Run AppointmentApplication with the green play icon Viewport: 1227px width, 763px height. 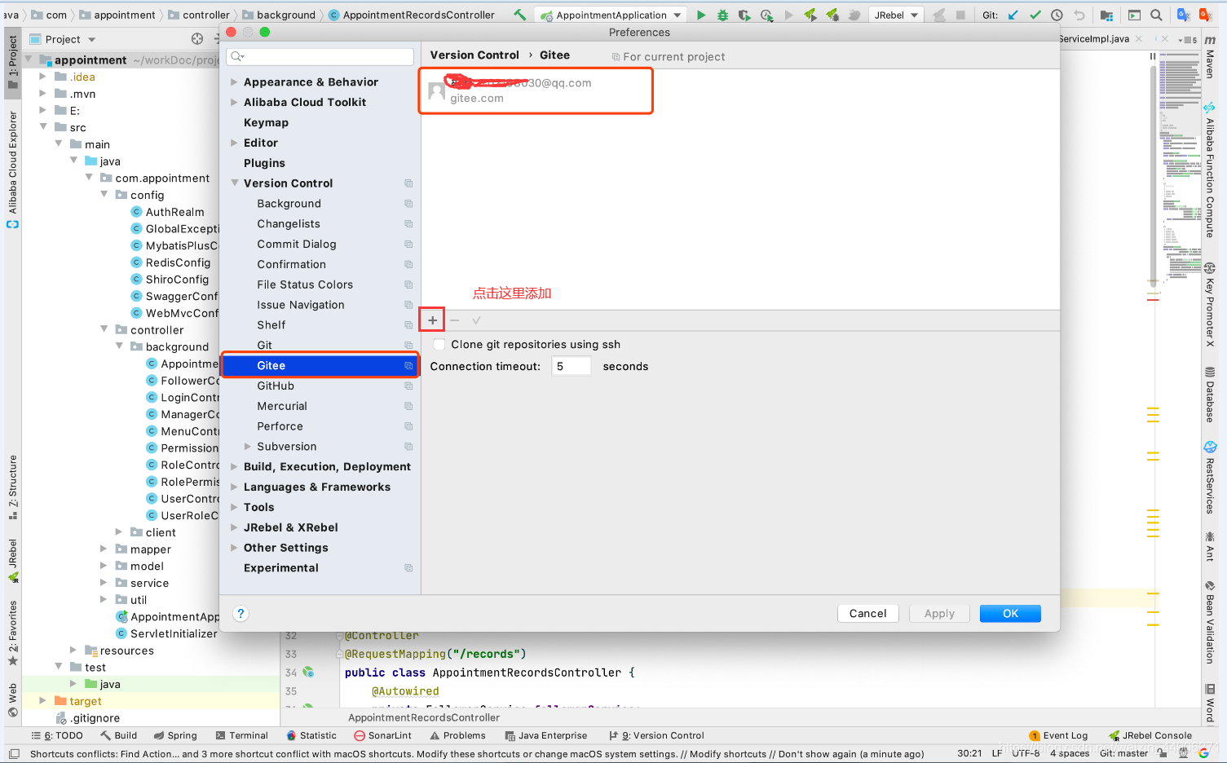(701, 15)
